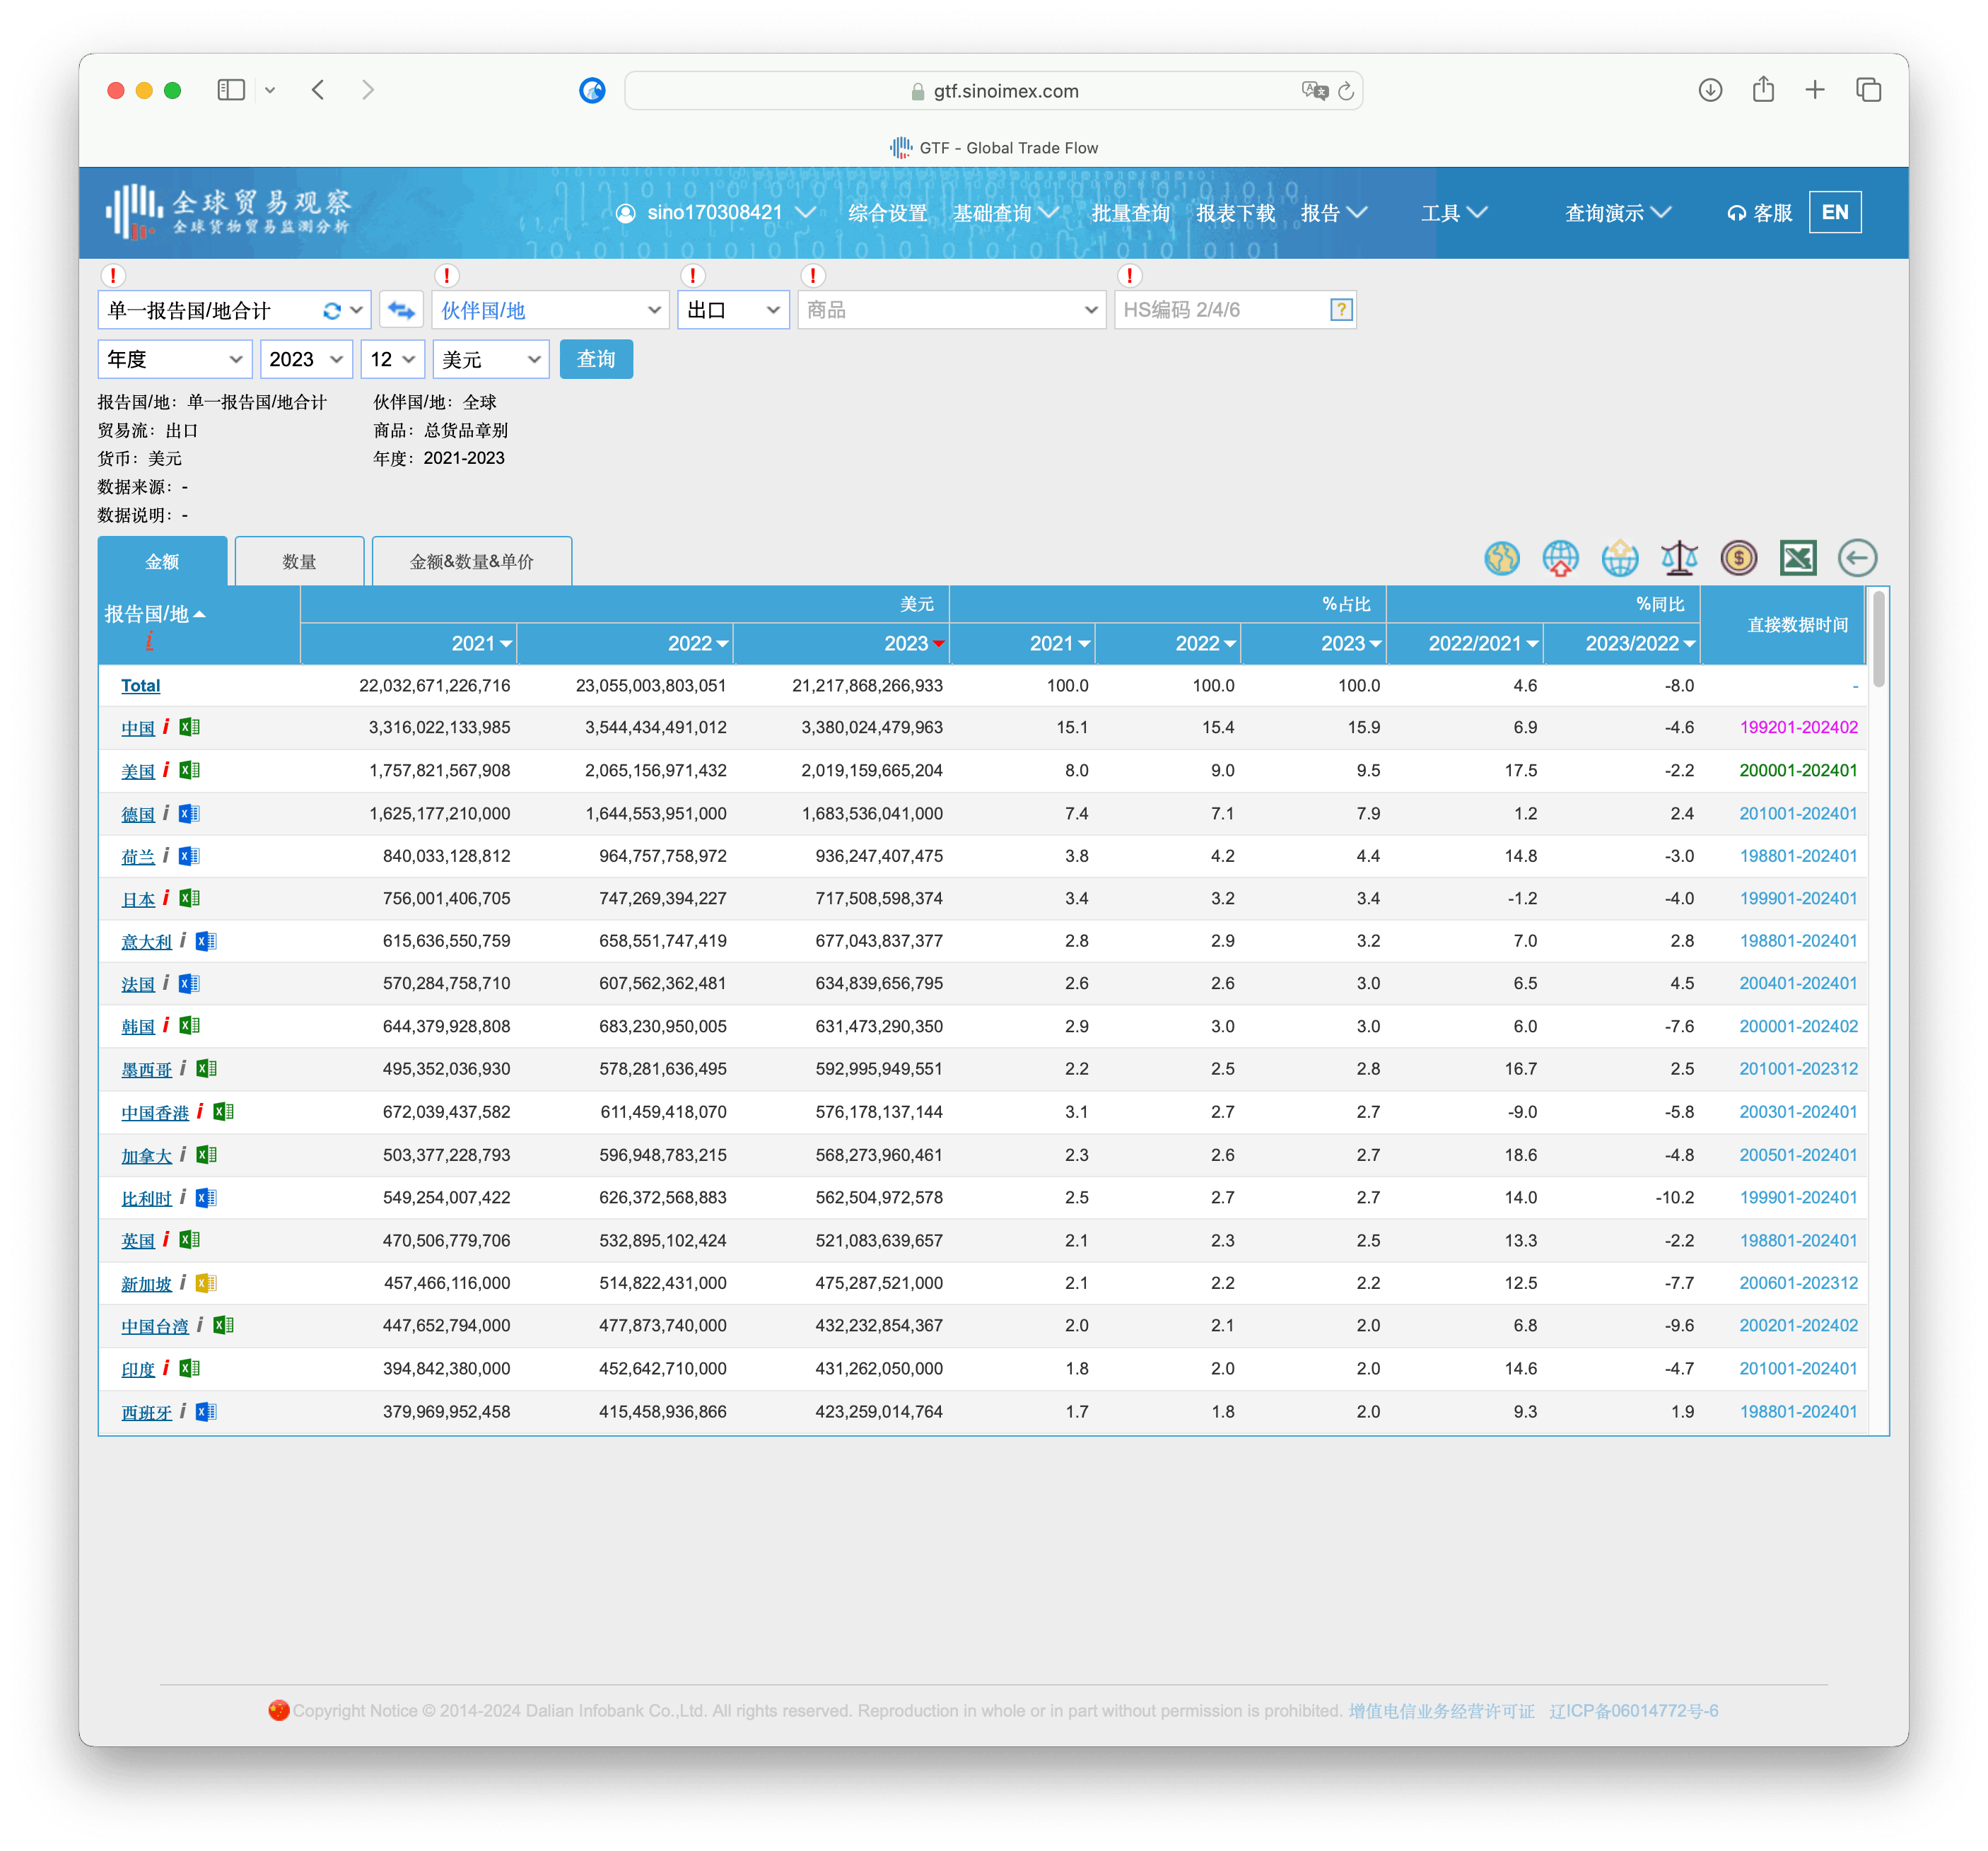The width and height of the screenshot is (1988, 1851).
Task: Click the Safari share icon
Action: click(x=1763, y=90)
